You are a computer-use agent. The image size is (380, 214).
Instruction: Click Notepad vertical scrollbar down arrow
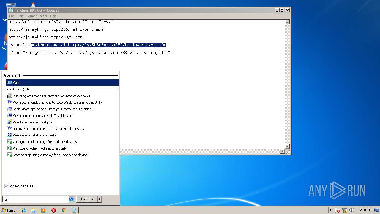click(287, 147)
